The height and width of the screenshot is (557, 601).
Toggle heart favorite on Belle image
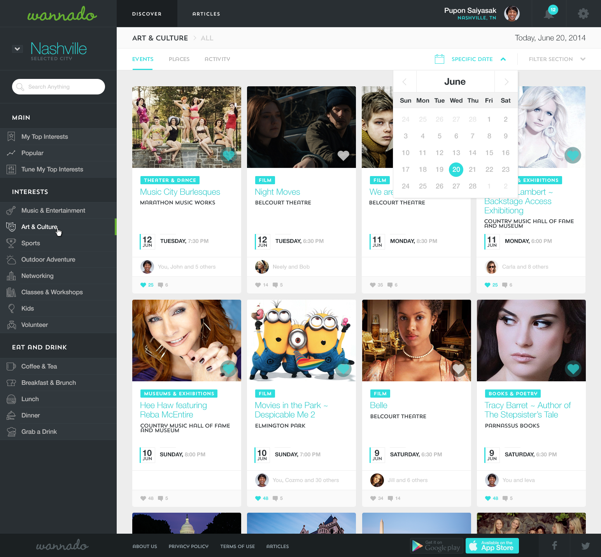point(458,369)
